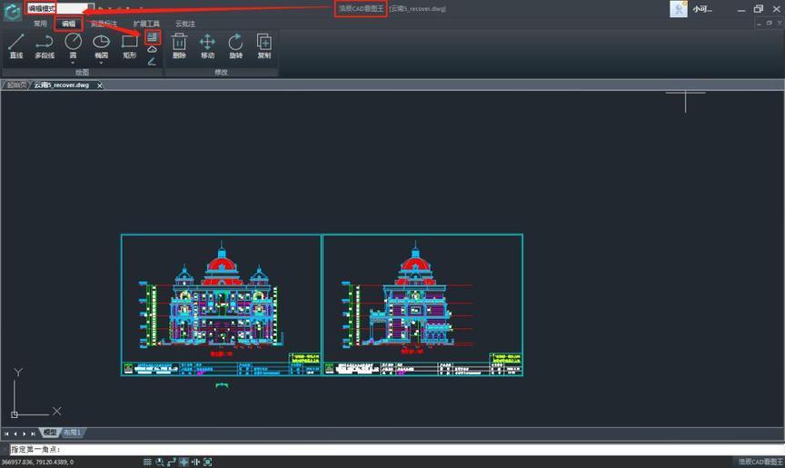Select the 多段线 (Polyline) tool
Screen dimensions: 785x468
click(44, 44)
